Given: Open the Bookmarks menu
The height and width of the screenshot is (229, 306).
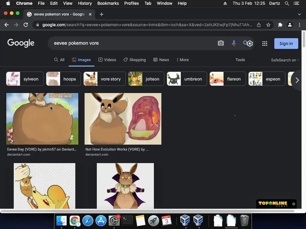Looking at the screenshot, I should click(108, 3).
